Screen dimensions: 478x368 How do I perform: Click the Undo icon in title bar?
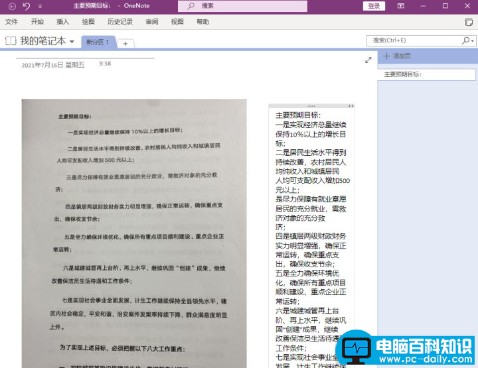26,6
